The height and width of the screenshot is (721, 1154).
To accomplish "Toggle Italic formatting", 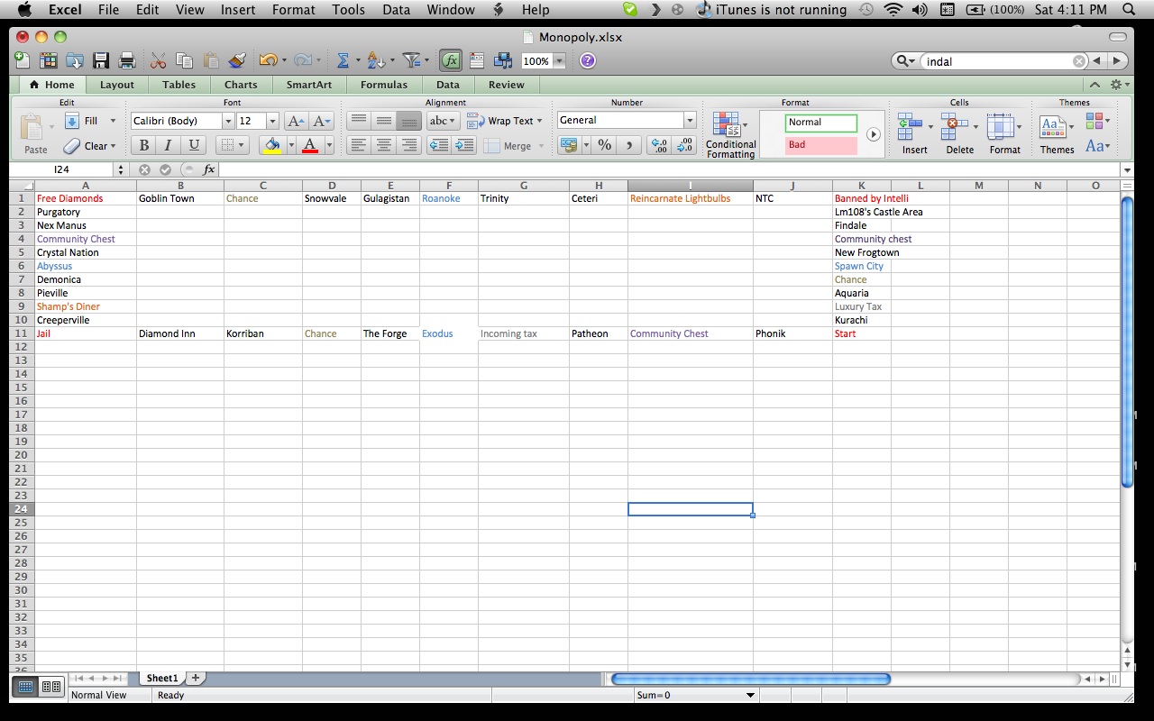I will [168, 145].
